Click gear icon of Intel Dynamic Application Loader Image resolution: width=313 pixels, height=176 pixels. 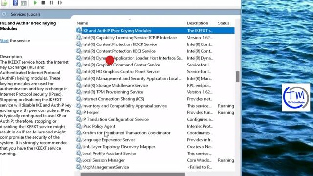[78, 58]
